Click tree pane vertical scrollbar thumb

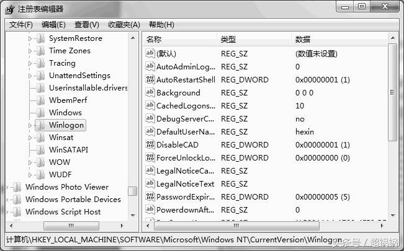(133, 191)
